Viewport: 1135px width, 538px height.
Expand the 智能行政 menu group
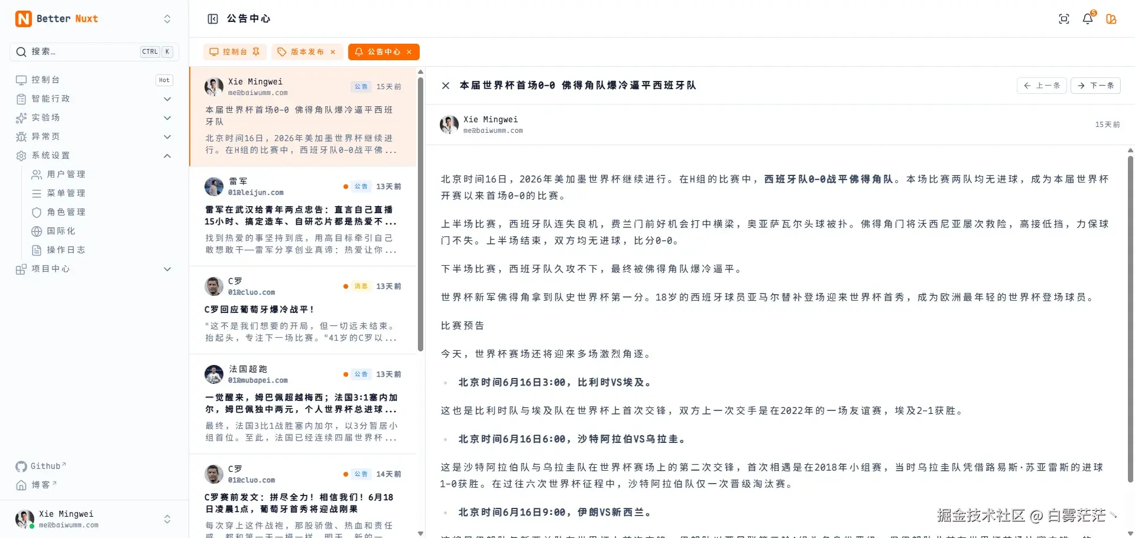pyautogui.click(x=95, y=99)
